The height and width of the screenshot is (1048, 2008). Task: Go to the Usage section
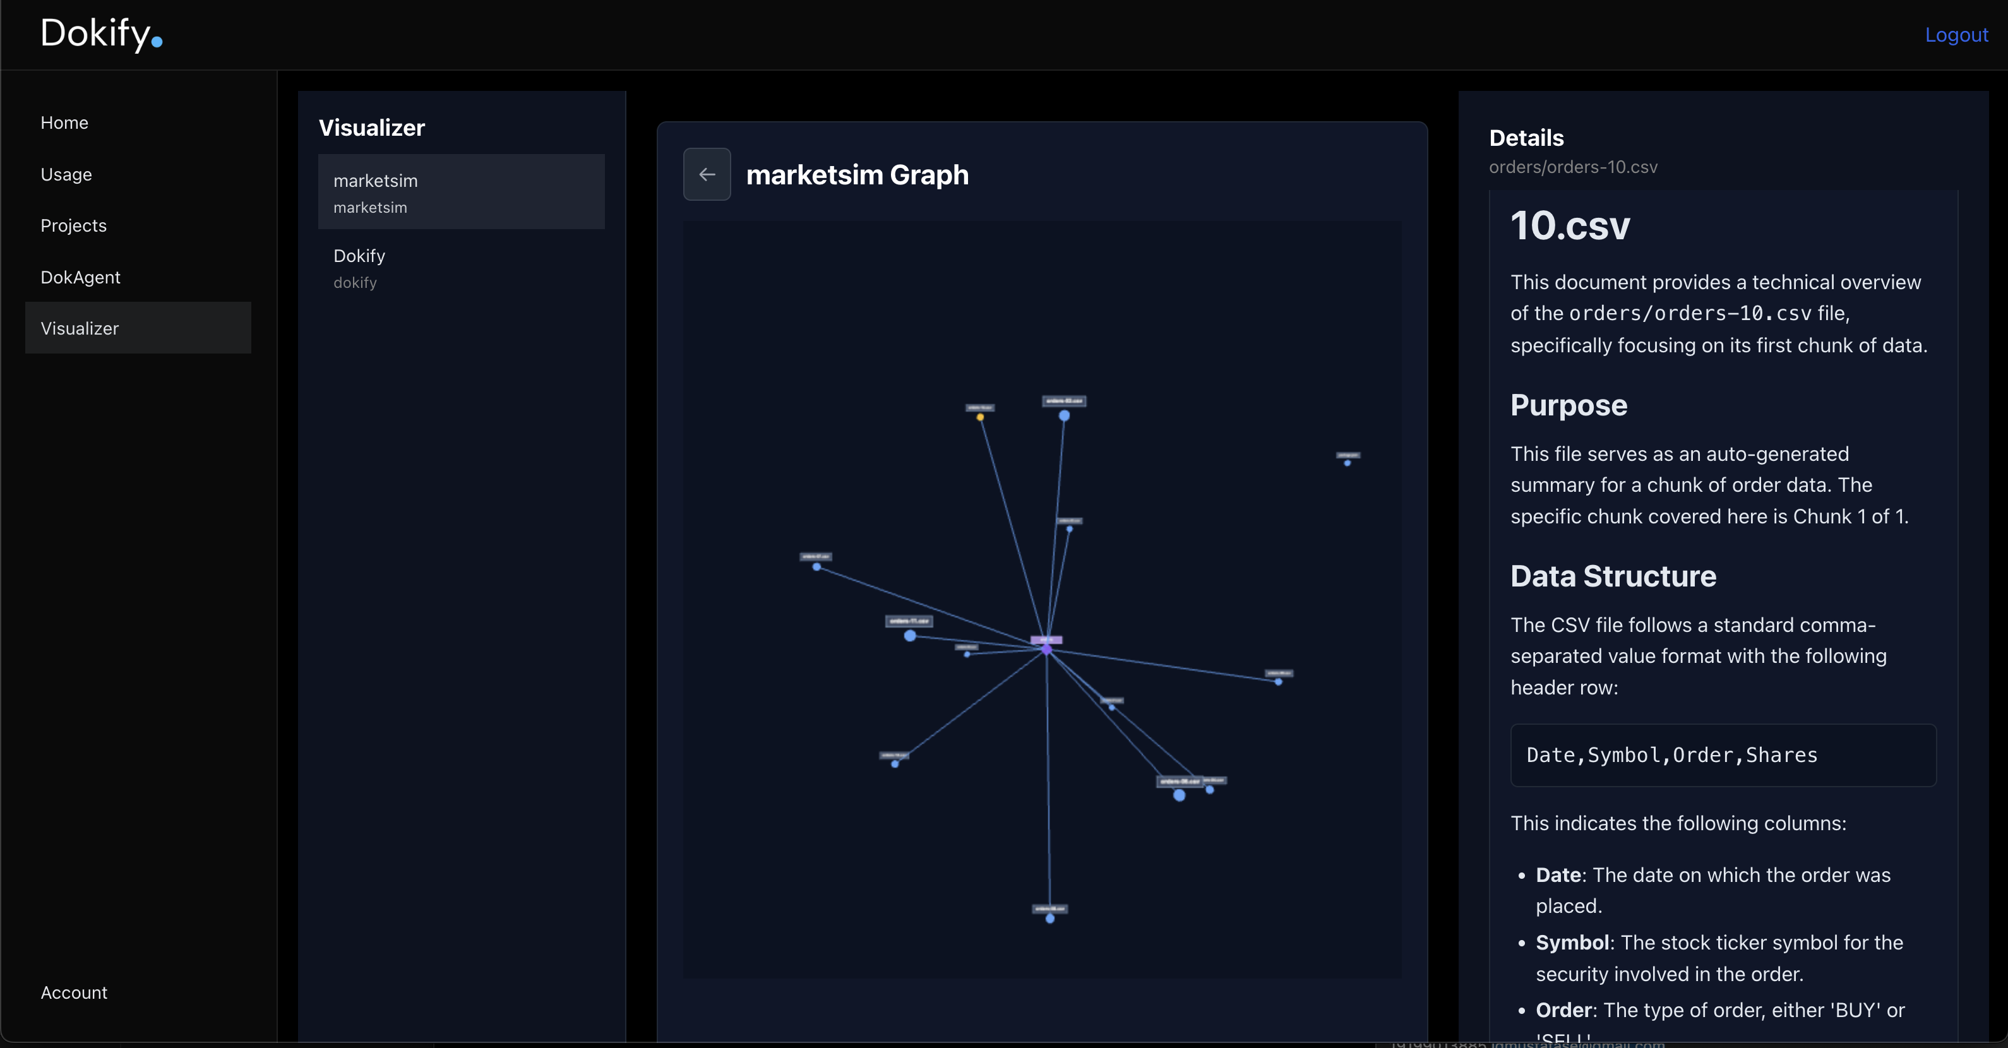click(x=66, y=174)
